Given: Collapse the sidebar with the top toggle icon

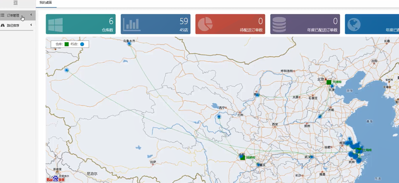Looking at the screenshot, I should coord(15,3).
